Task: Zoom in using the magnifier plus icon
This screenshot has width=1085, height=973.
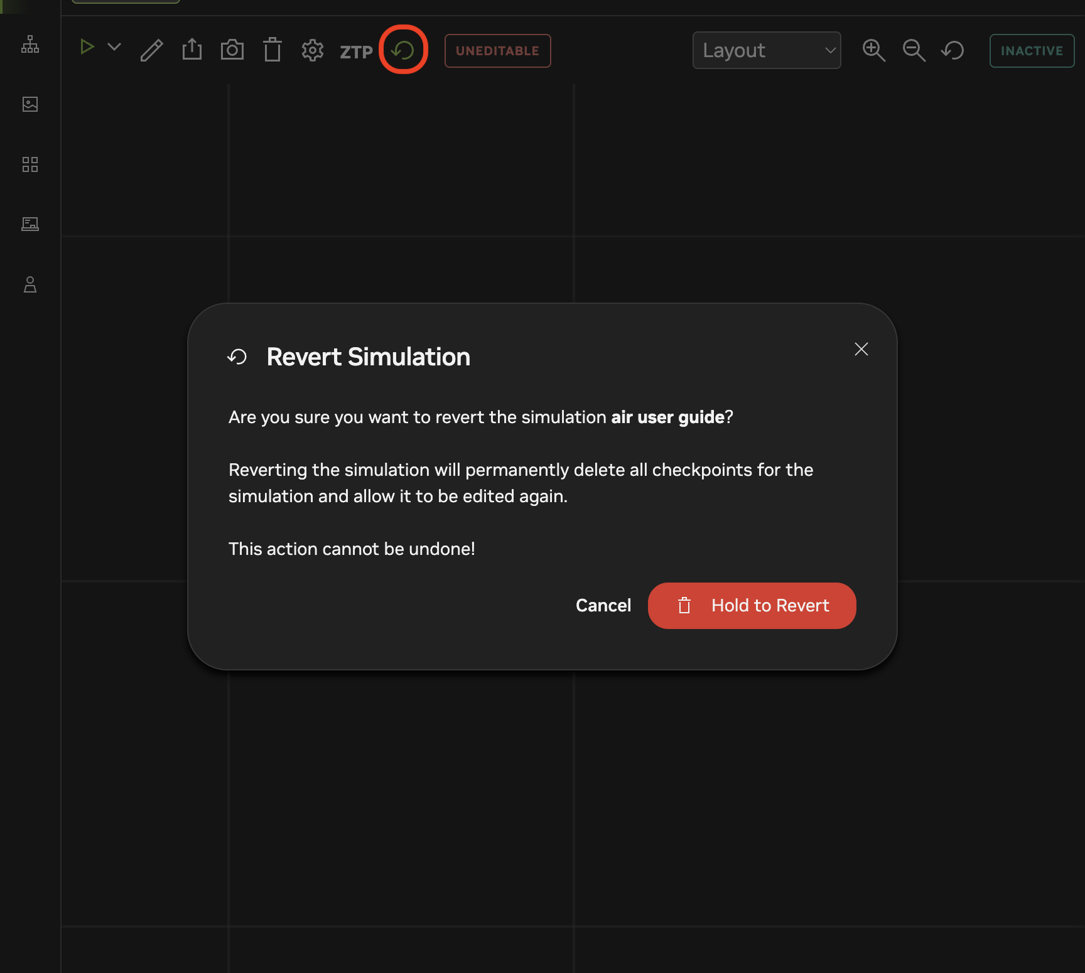Action: (873, 50)
